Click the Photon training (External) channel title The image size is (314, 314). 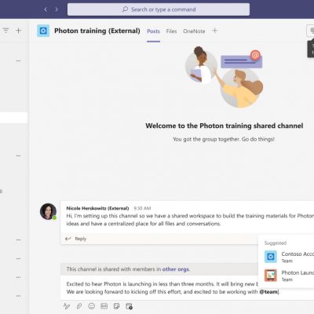97,31
